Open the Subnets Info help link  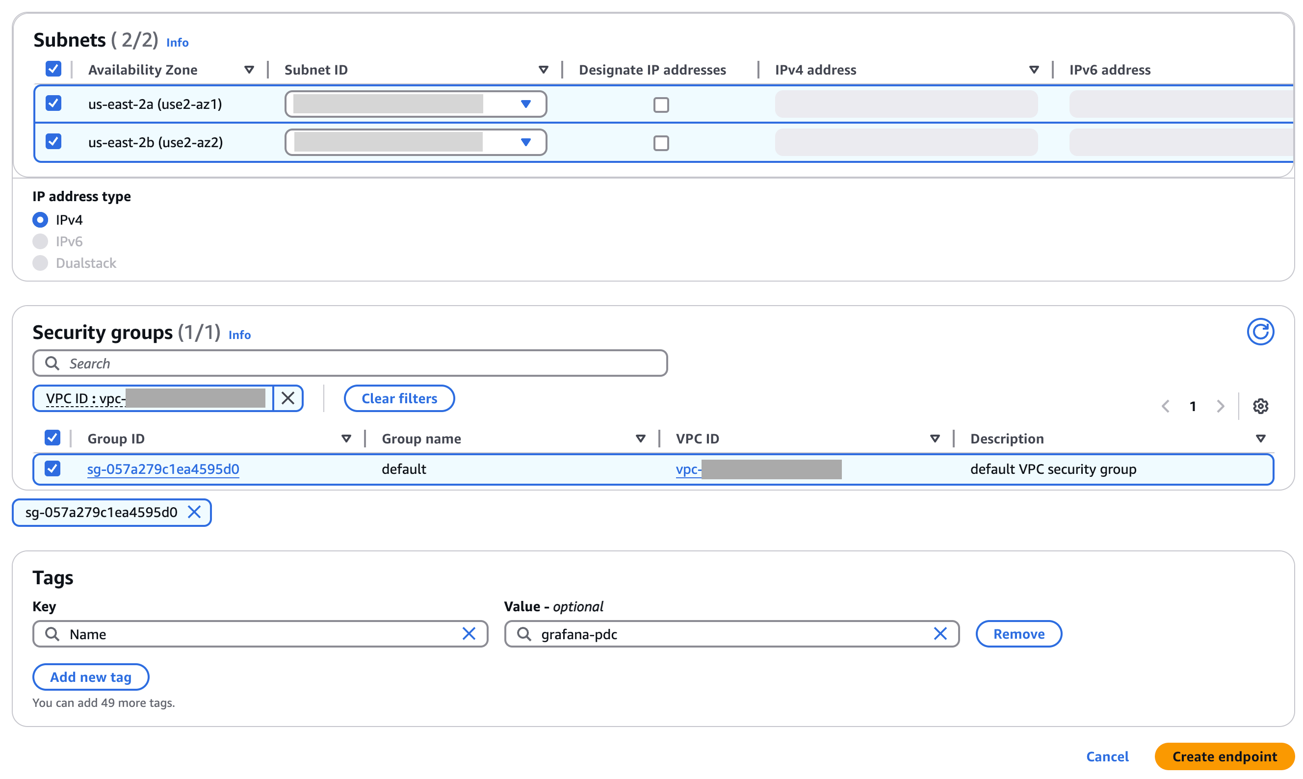(177, 42)
